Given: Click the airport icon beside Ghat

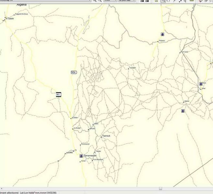Looking at the screenshot, I should point(201,84).
